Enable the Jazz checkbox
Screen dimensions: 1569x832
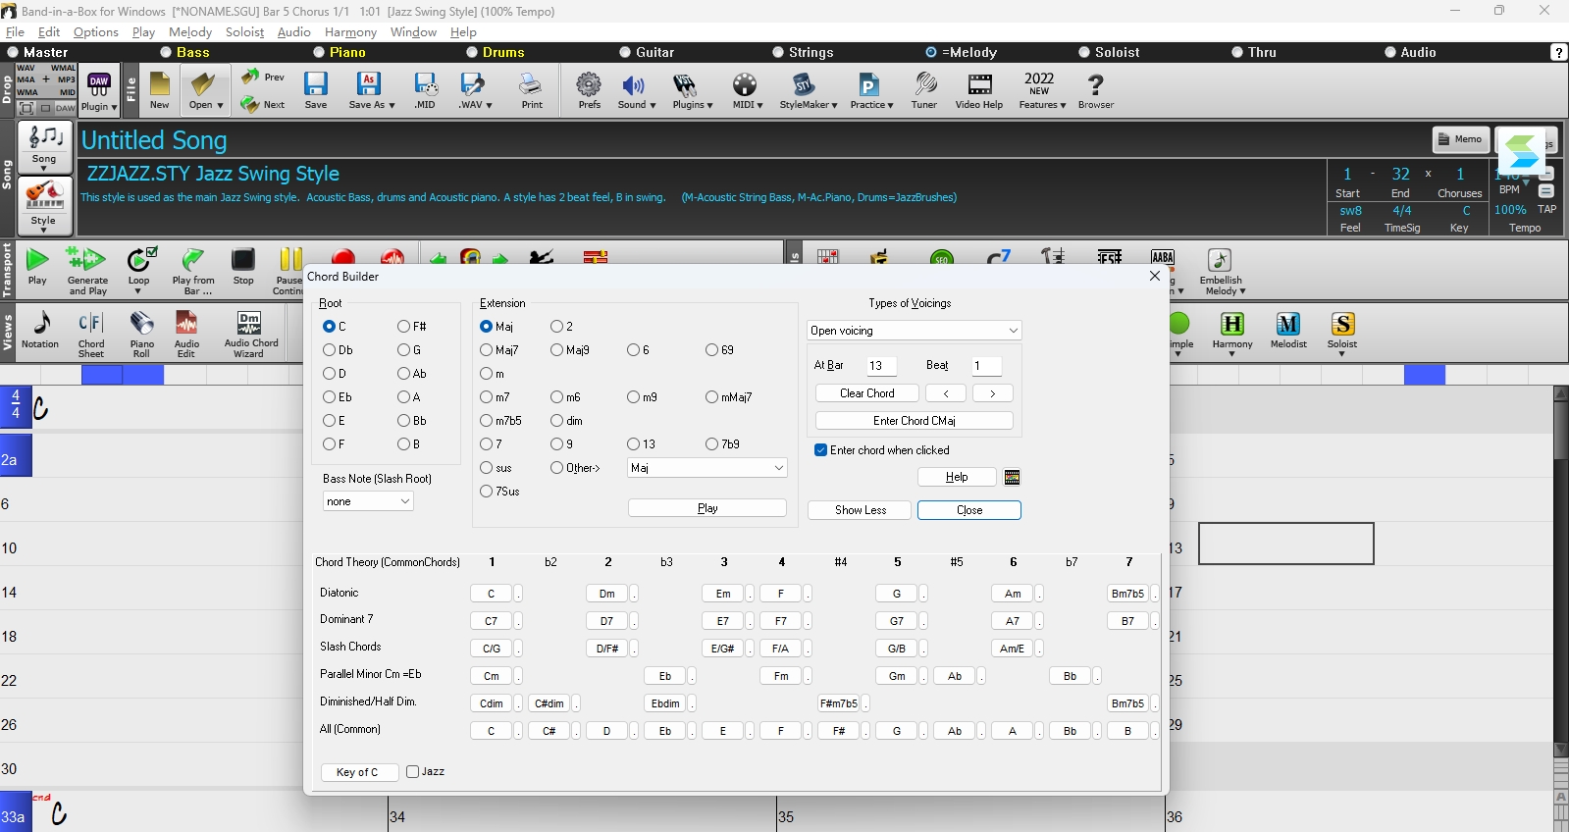click(x=413, y=772)
